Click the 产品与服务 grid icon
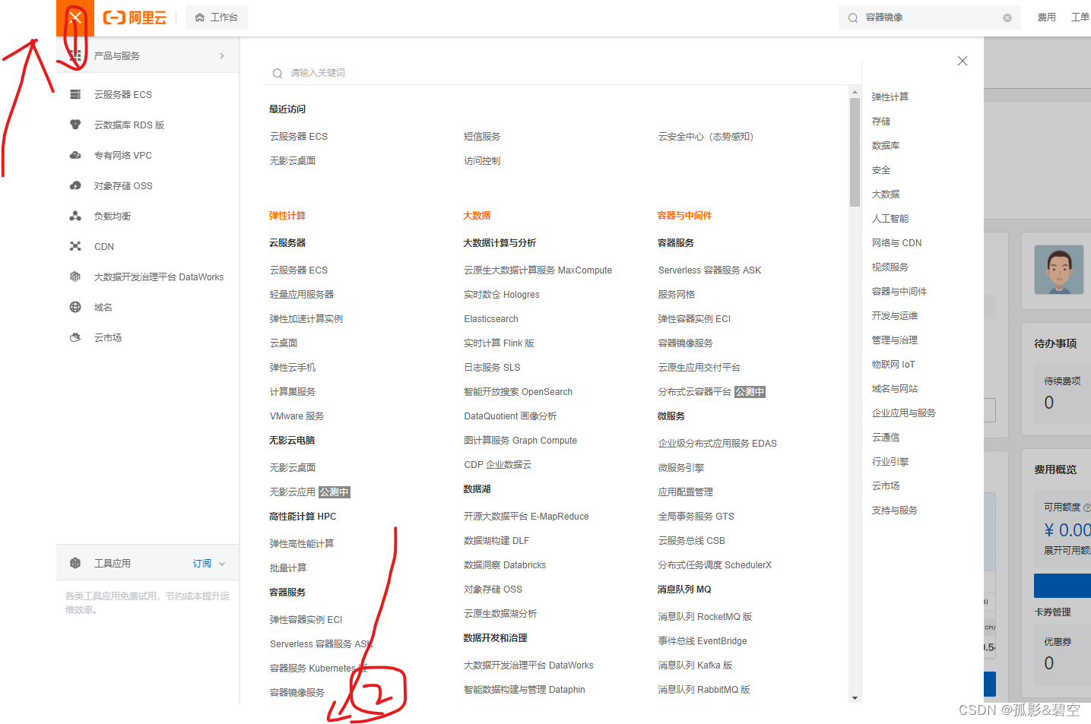Viewport: 1091px width, 724px height. 75,55
